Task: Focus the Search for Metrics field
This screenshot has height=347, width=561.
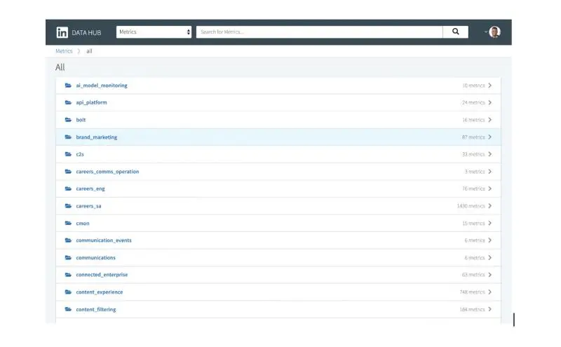Action: (x=320, y=32)
